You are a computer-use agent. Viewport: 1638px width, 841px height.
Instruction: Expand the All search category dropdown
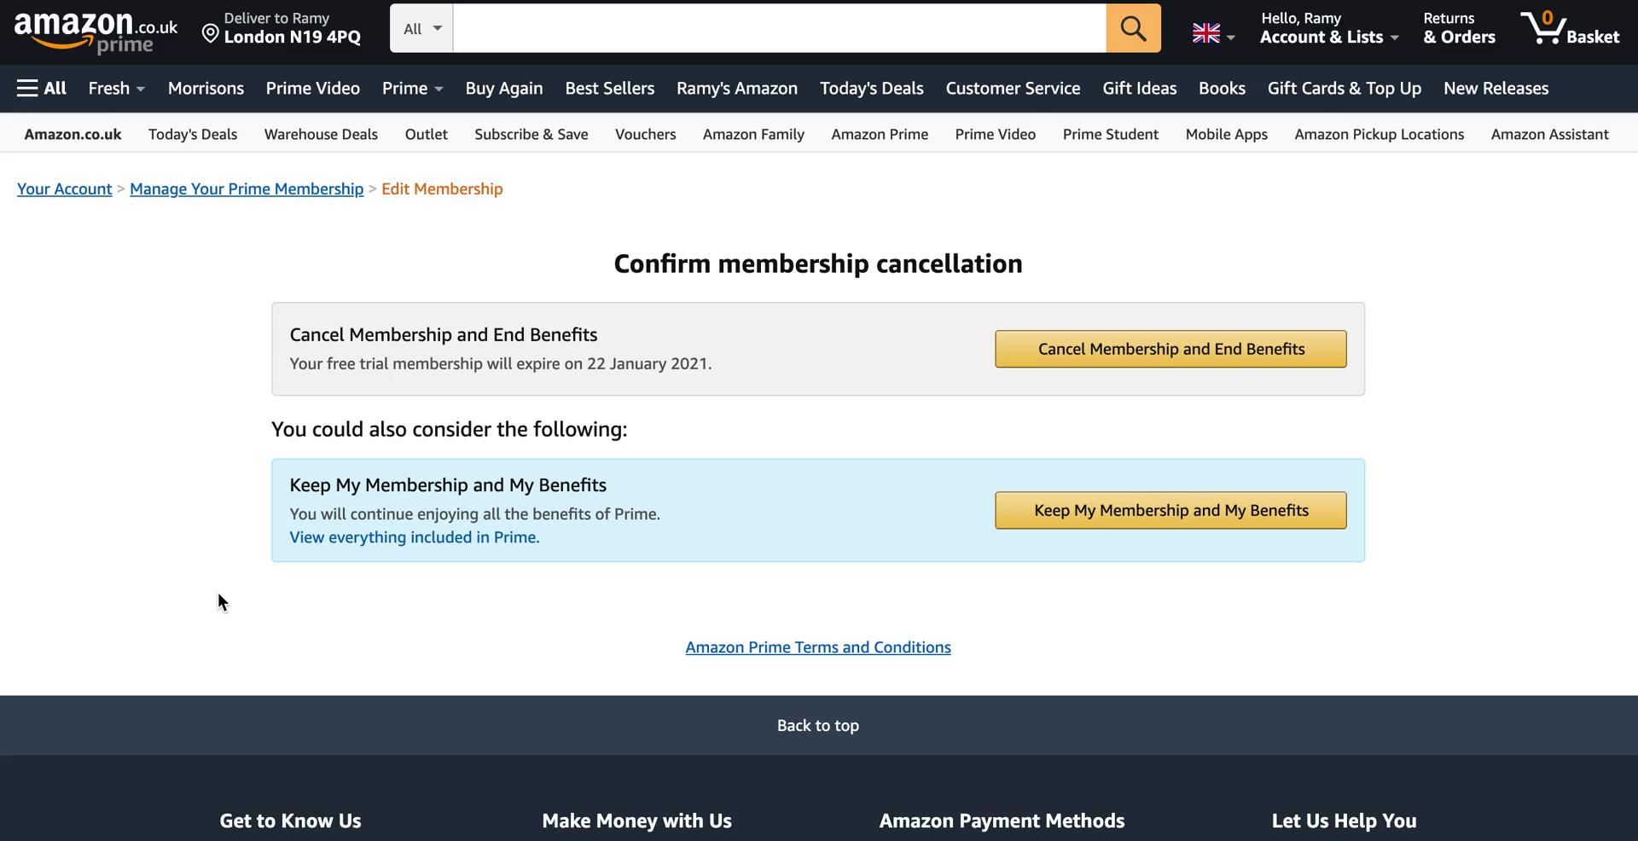[x=420, y=27]
